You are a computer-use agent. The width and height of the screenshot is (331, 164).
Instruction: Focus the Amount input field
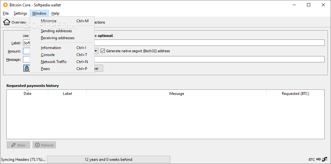pyautogui.click(x=27, y=51)
